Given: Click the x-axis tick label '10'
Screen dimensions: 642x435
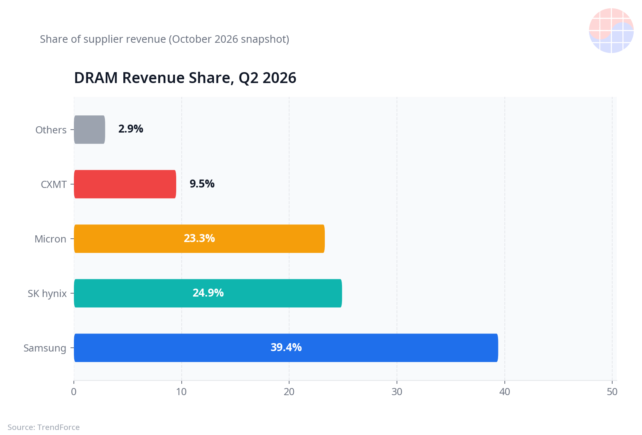Looking at the screenshot, I should (181, 392).
